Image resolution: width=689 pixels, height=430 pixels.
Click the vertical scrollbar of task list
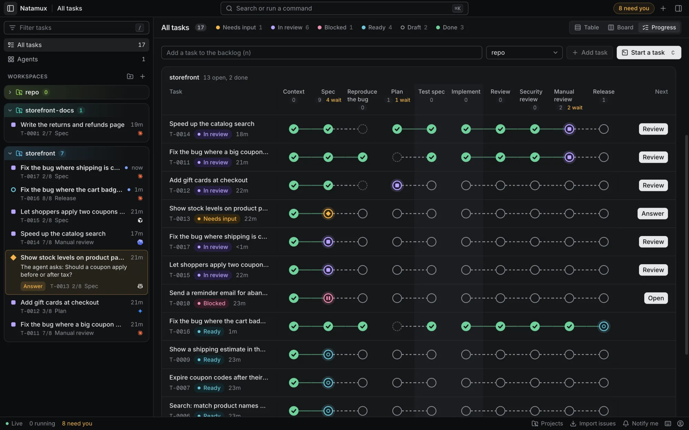686,244
